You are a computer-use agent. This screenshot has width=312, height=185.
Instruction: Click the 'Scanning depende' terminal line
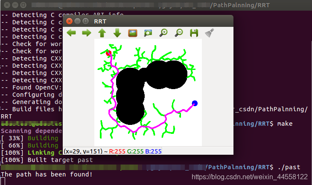click(x=32, y=131)
